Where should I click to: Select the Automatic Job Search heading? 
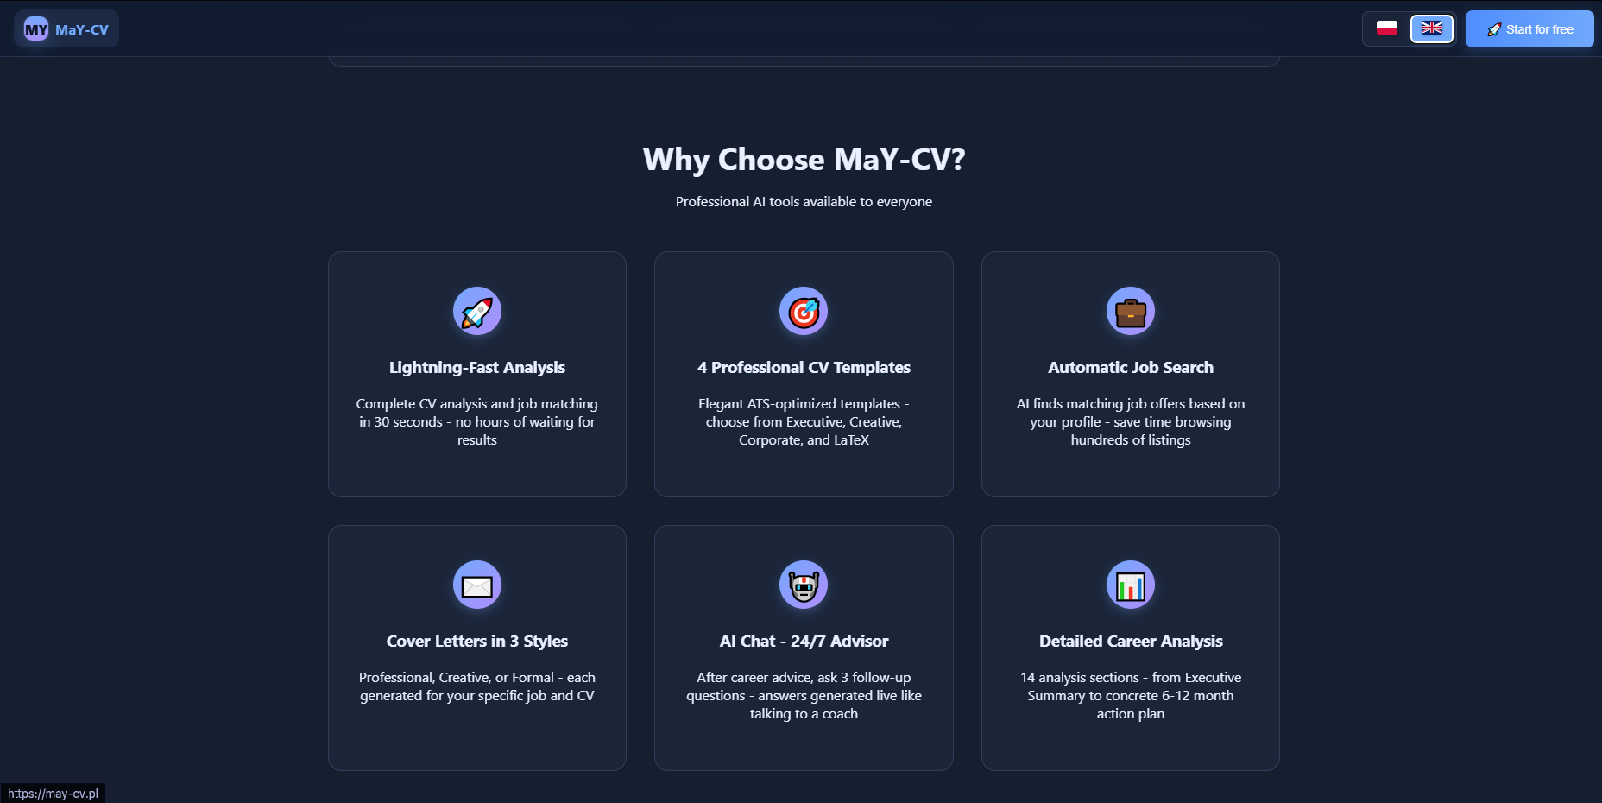click(x=1131, y=368)
